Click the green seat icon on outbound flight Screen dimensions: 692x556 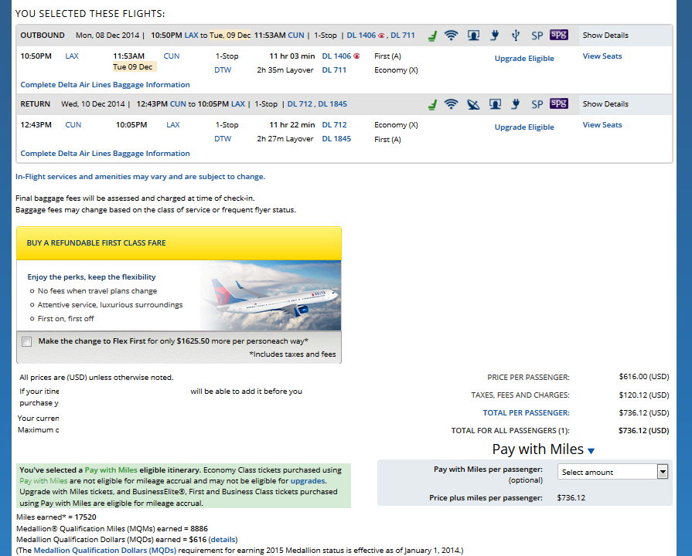click(433, 36)
